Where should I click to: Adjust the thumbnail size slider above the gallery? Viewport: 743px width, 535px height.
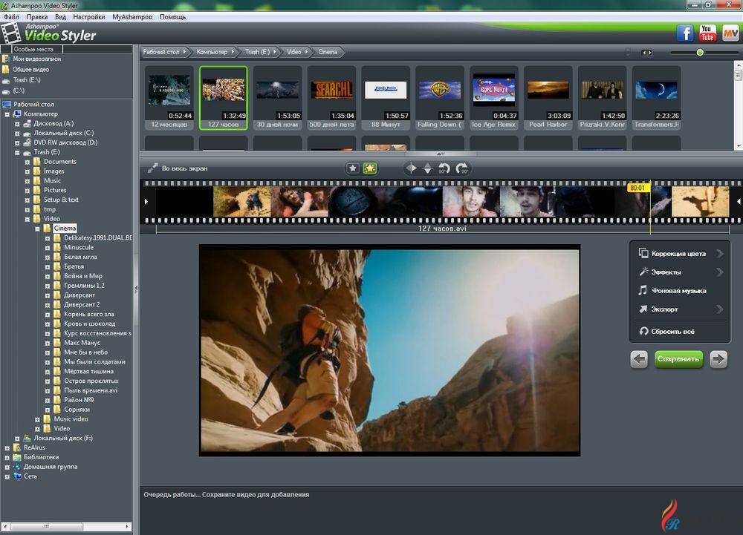[699, 52]
